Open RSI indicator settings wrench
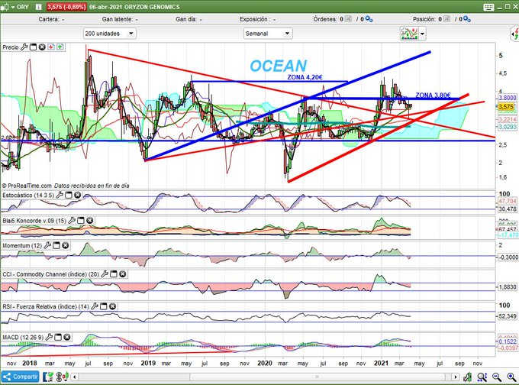The height and width of the screenshot is (385, 519). (95, 306)
